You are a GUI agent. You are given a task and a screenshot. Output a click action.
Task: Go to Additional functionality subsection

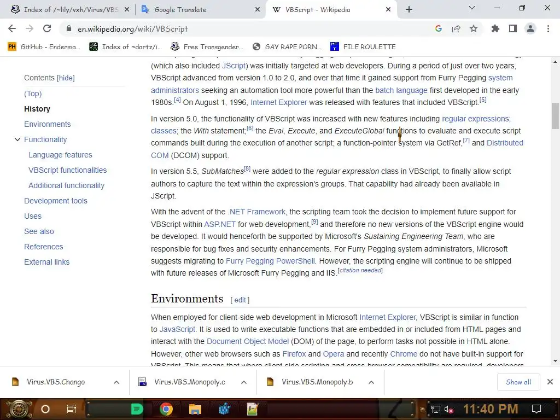point(66,186)
